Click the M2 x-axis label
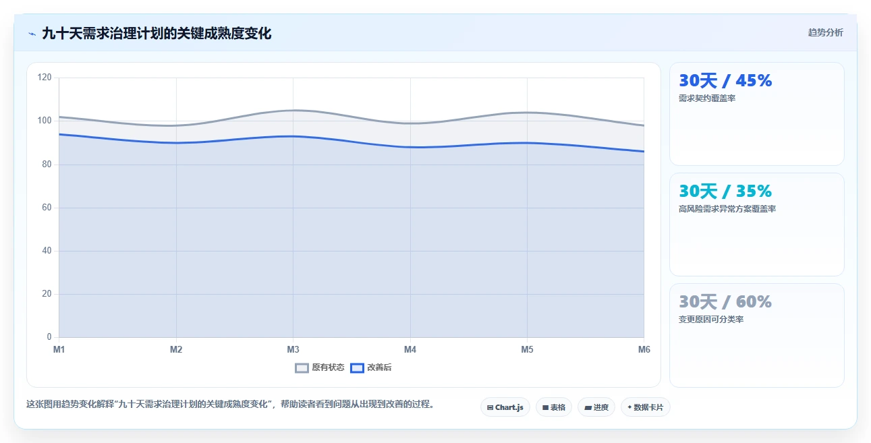871x443 pixels. [176, 349]
